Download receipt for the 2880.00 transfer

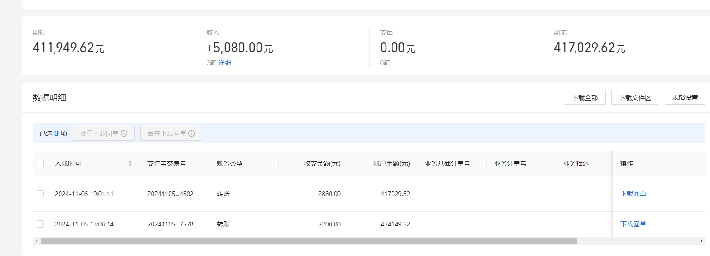coord(633,194)
